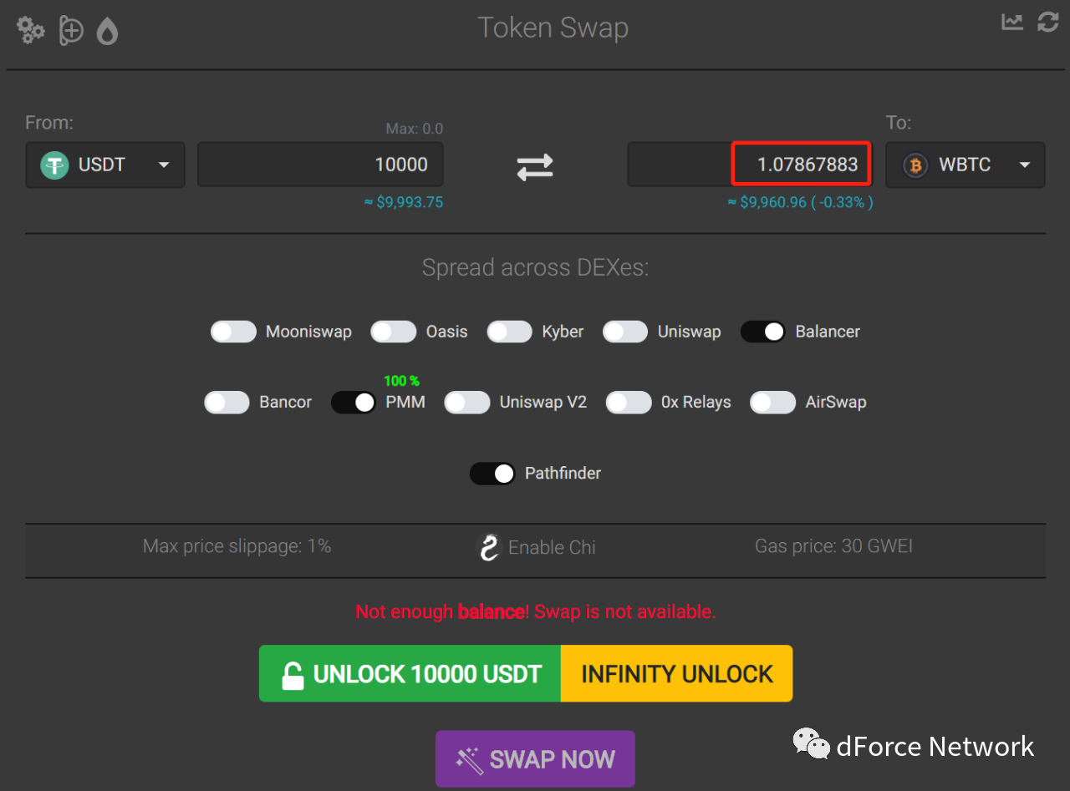Open the price chart icon
Screen dimensions: 1070x791
tap(1012, 22)
